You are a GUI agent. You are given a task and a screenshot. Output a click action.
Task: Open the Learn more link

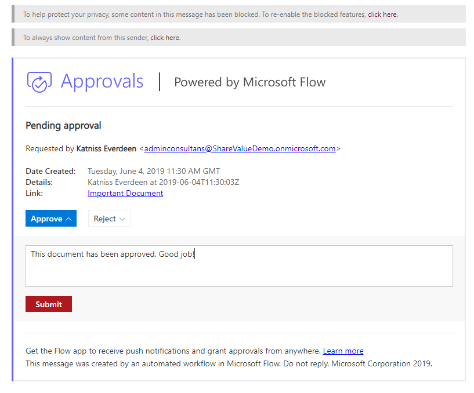coord(343,351)
